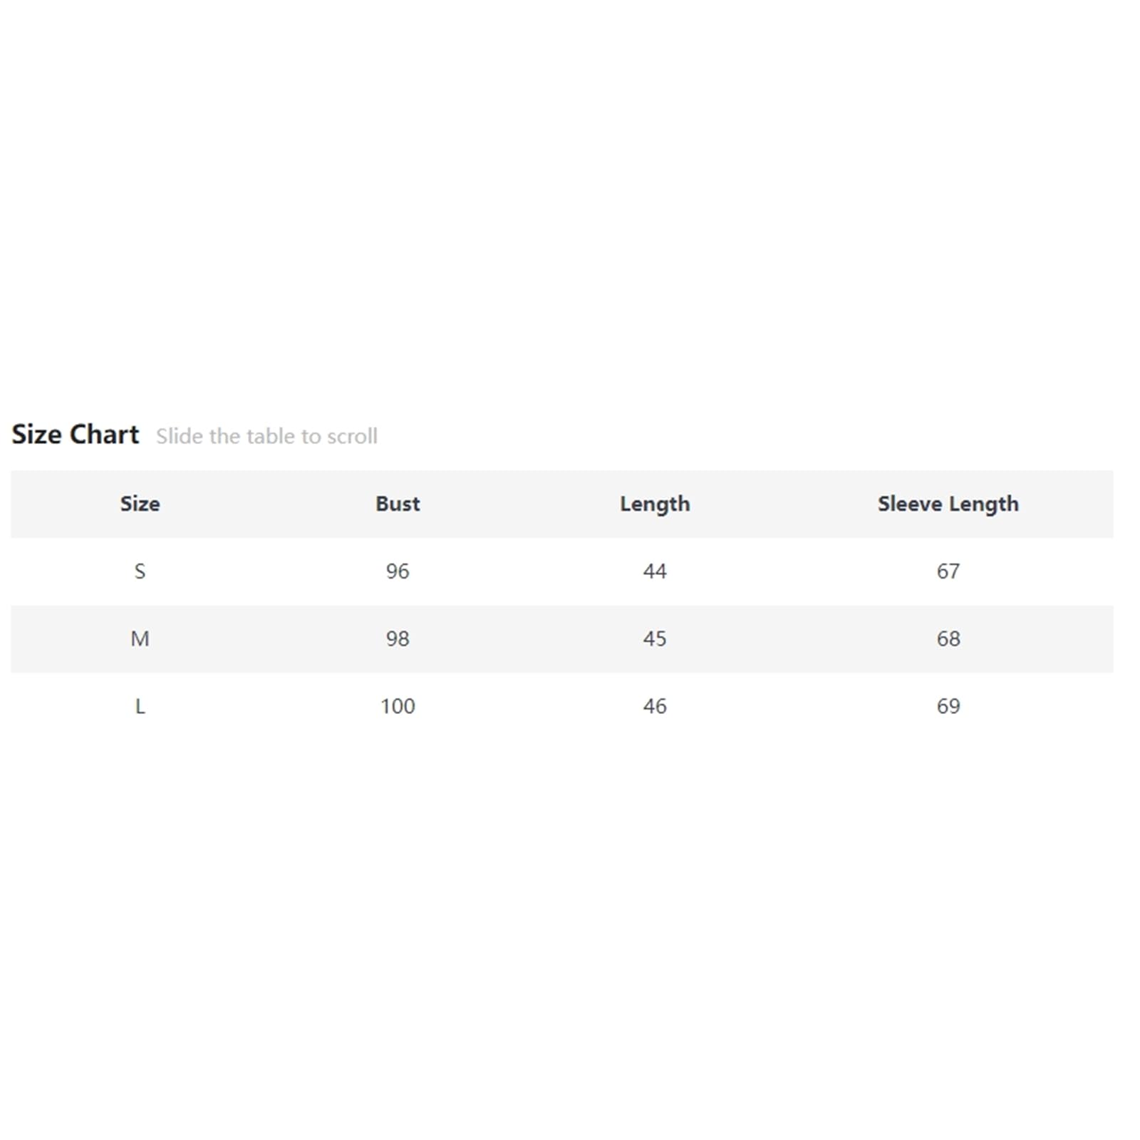The width and height of the screenshot is (1140, 1140).
Task: Click bust value 100 for size L
Action: tap(398, 706)
